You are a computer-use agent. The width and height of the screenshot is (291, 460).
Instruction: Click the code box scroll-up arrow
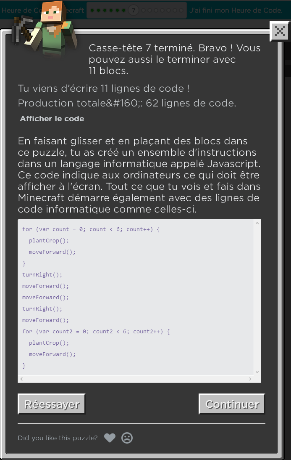(257, 223)
